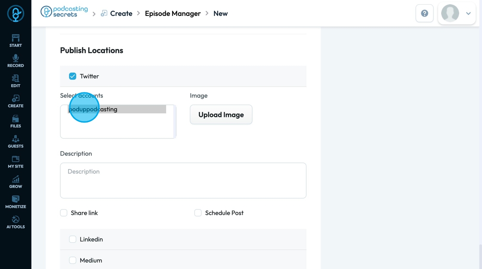Tick the Schedule Post checkbox

point(198,213)
